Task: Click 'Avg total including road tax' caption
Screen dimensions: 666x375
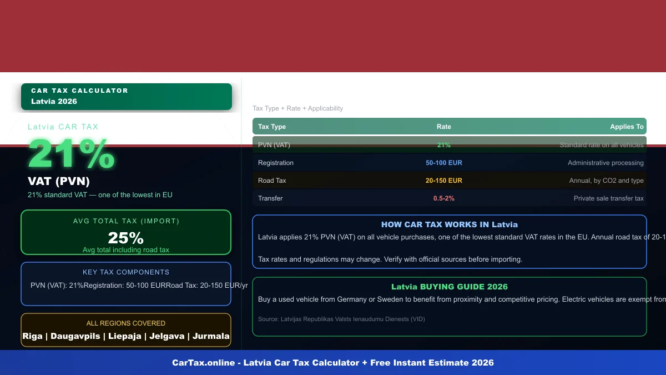Action: coord(126,250)
